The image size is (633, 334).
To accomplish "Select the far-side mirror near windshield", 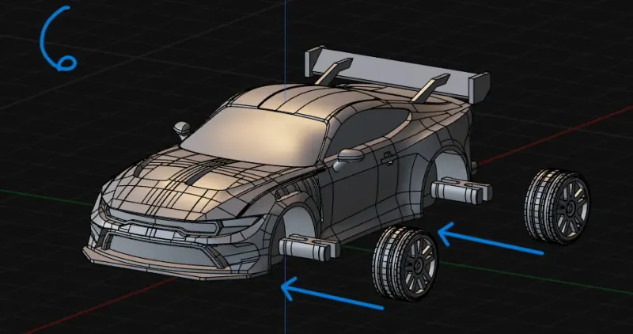I will click(182, 129).
